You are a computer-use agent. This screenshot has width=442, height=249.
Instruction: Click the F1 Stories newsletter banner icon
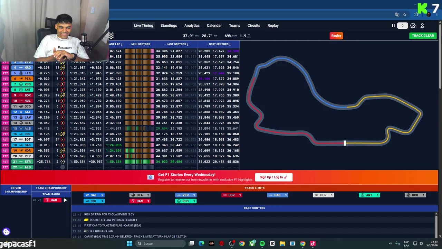(x=151, y=177)
